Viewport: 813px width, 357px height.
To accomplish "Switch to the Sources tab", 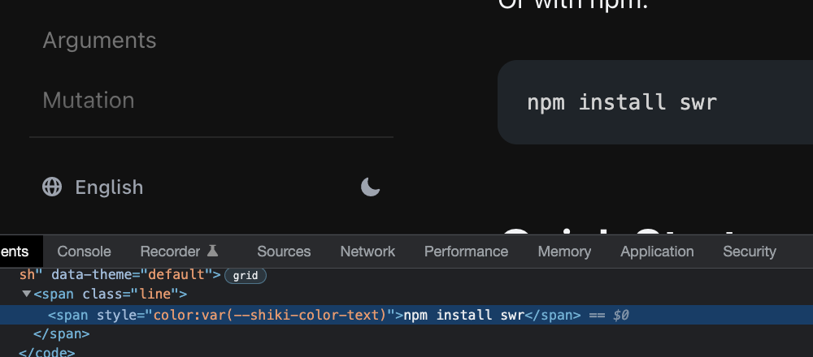I will [x=284, y=252].
